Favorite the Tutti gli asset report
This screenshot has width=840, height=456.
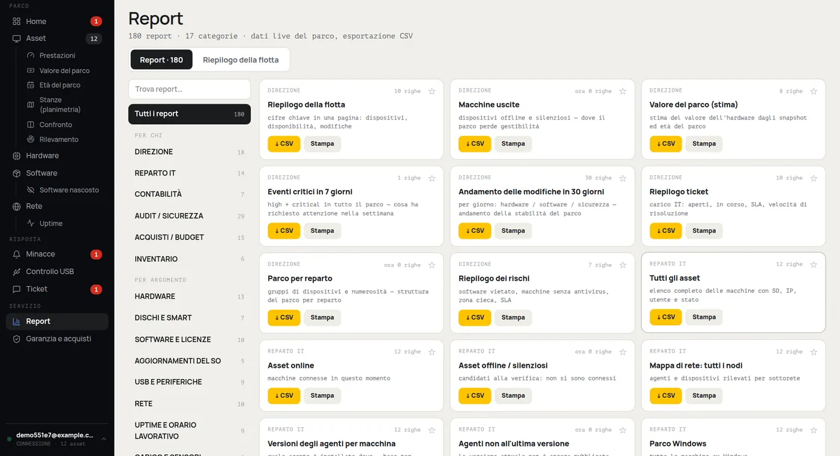[814, 265]
